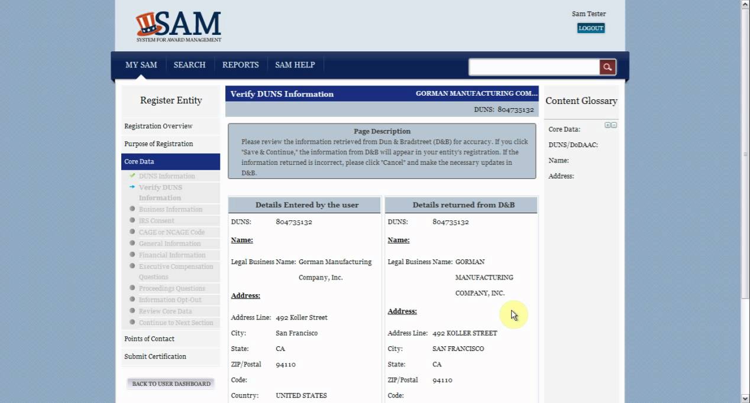Click the Register Entity heading
The width and height of the screenshot is (750, 403).
coord(171,100)
